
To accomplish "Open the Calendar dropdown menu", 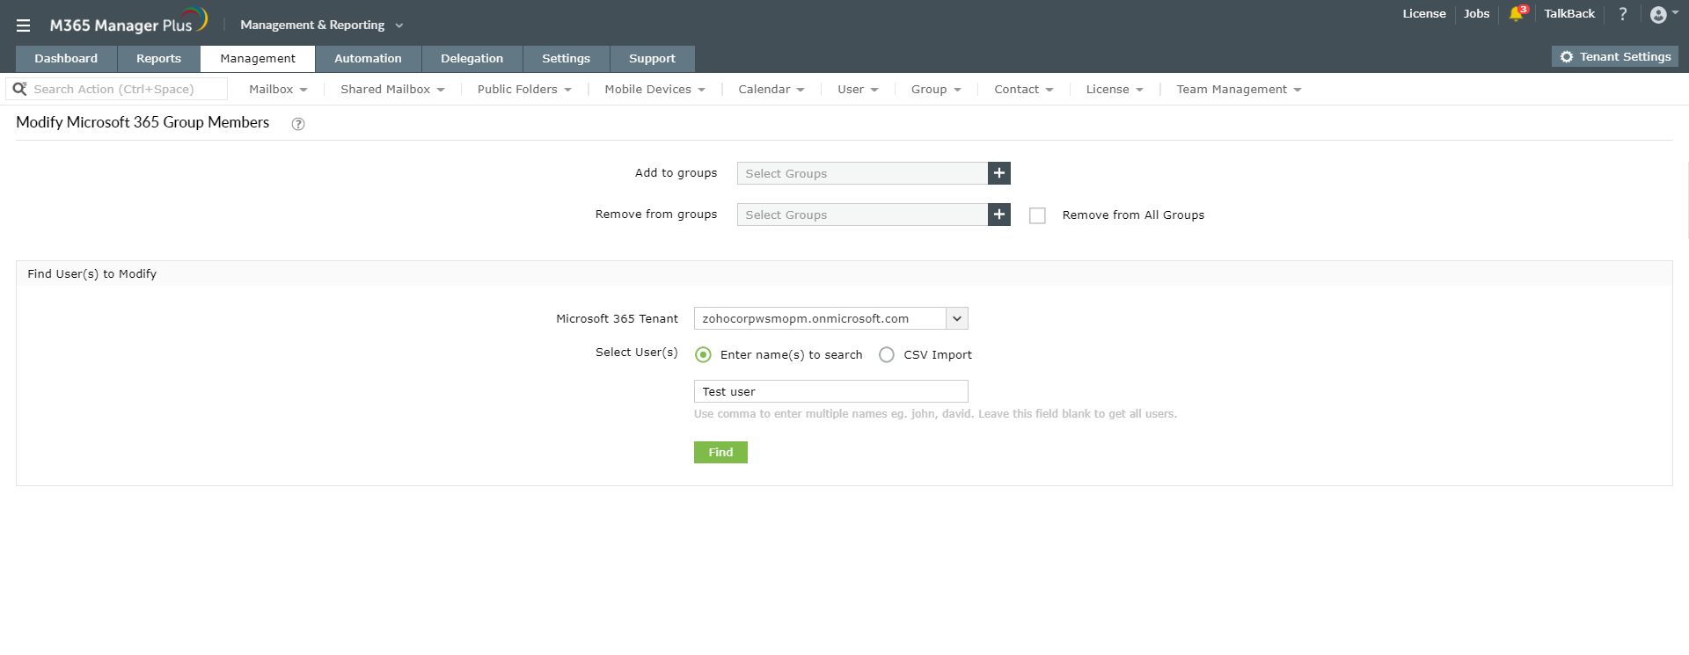I will point(771,89).
